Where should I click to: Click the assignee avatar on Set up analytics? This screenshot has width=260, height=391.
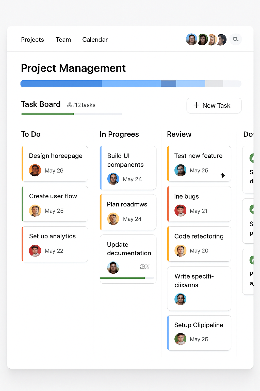point(35,250)
